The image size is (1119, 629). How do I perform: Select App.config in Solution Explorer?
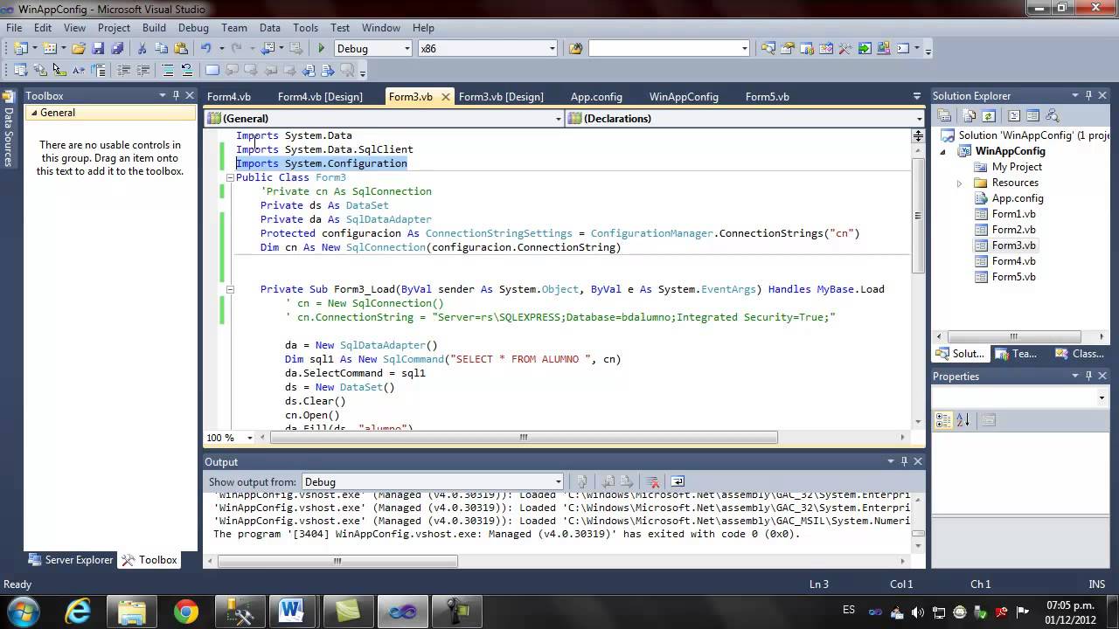pos(1017,198)
